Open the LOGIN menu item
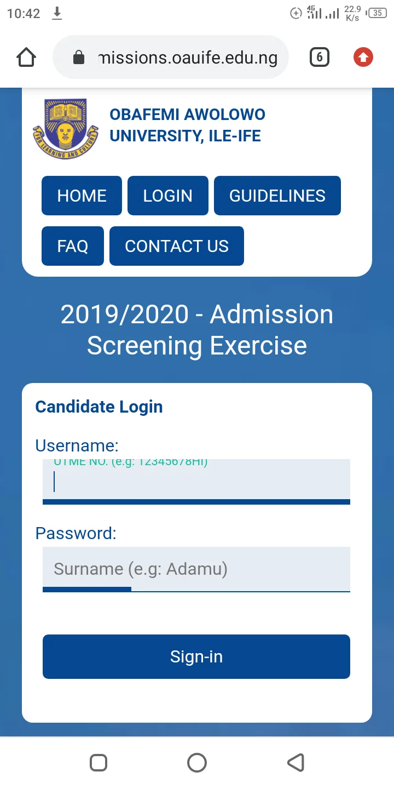Viewport: 394px width, 789px height. (x=167, y=196)
